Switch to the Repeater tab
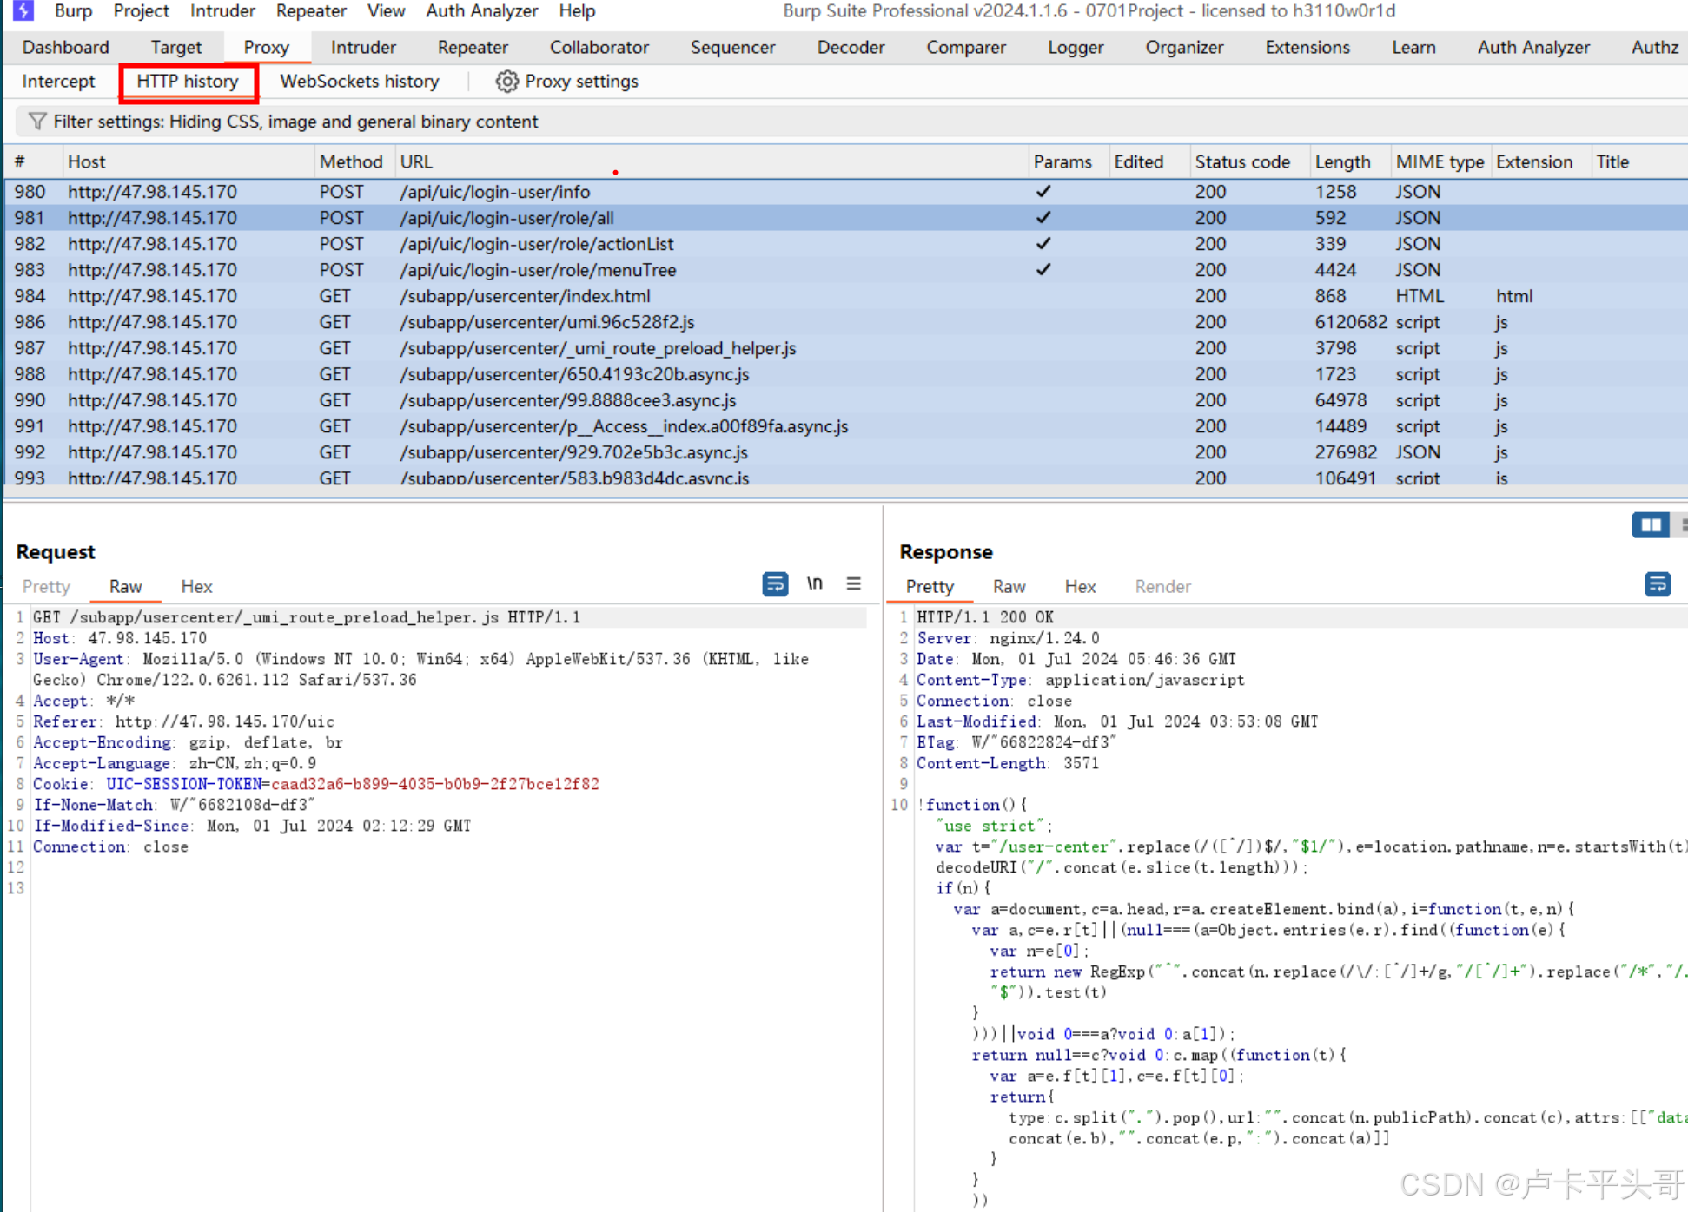Viewport: 1688px width, 1212px height. (x=473, y=47)
